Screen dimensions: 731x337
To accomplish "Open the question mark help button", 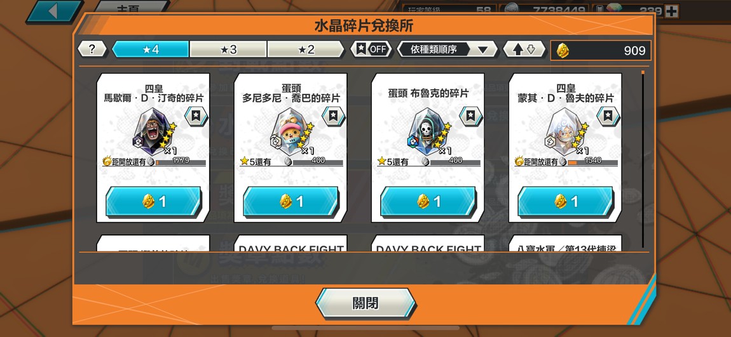I will pyautogui.click(x=92, y=50).
